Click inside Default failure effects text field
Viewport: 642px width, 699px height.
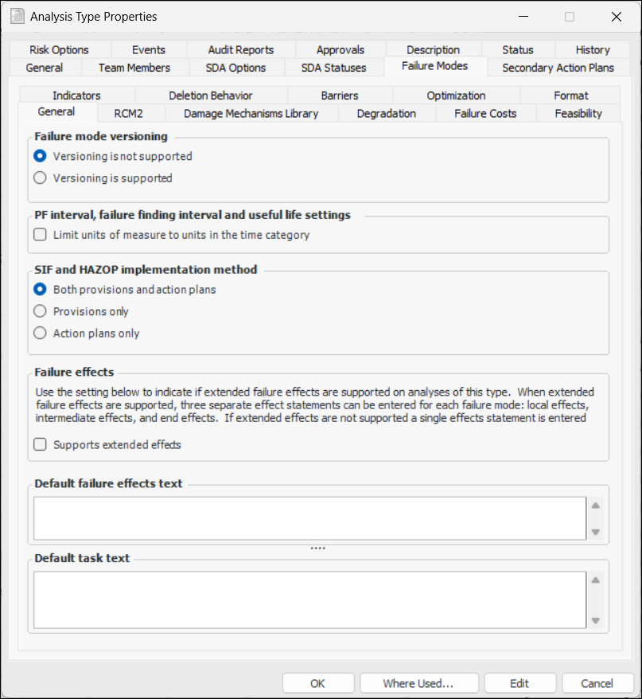tap(310, 518)
